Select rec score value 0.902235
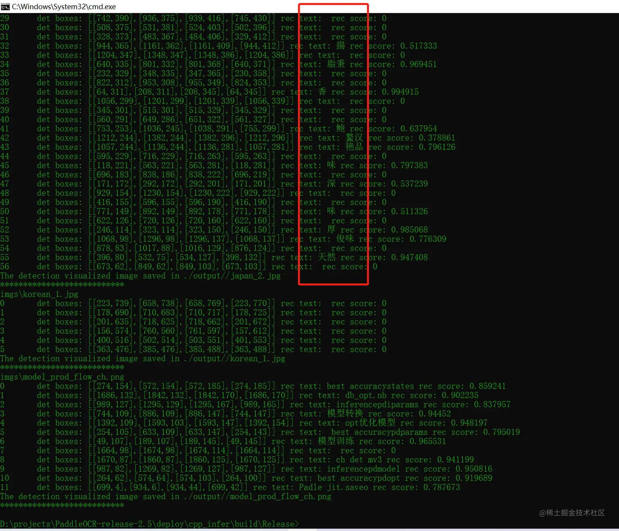This screenshot has width=619, height=531. tap(460, 395)
